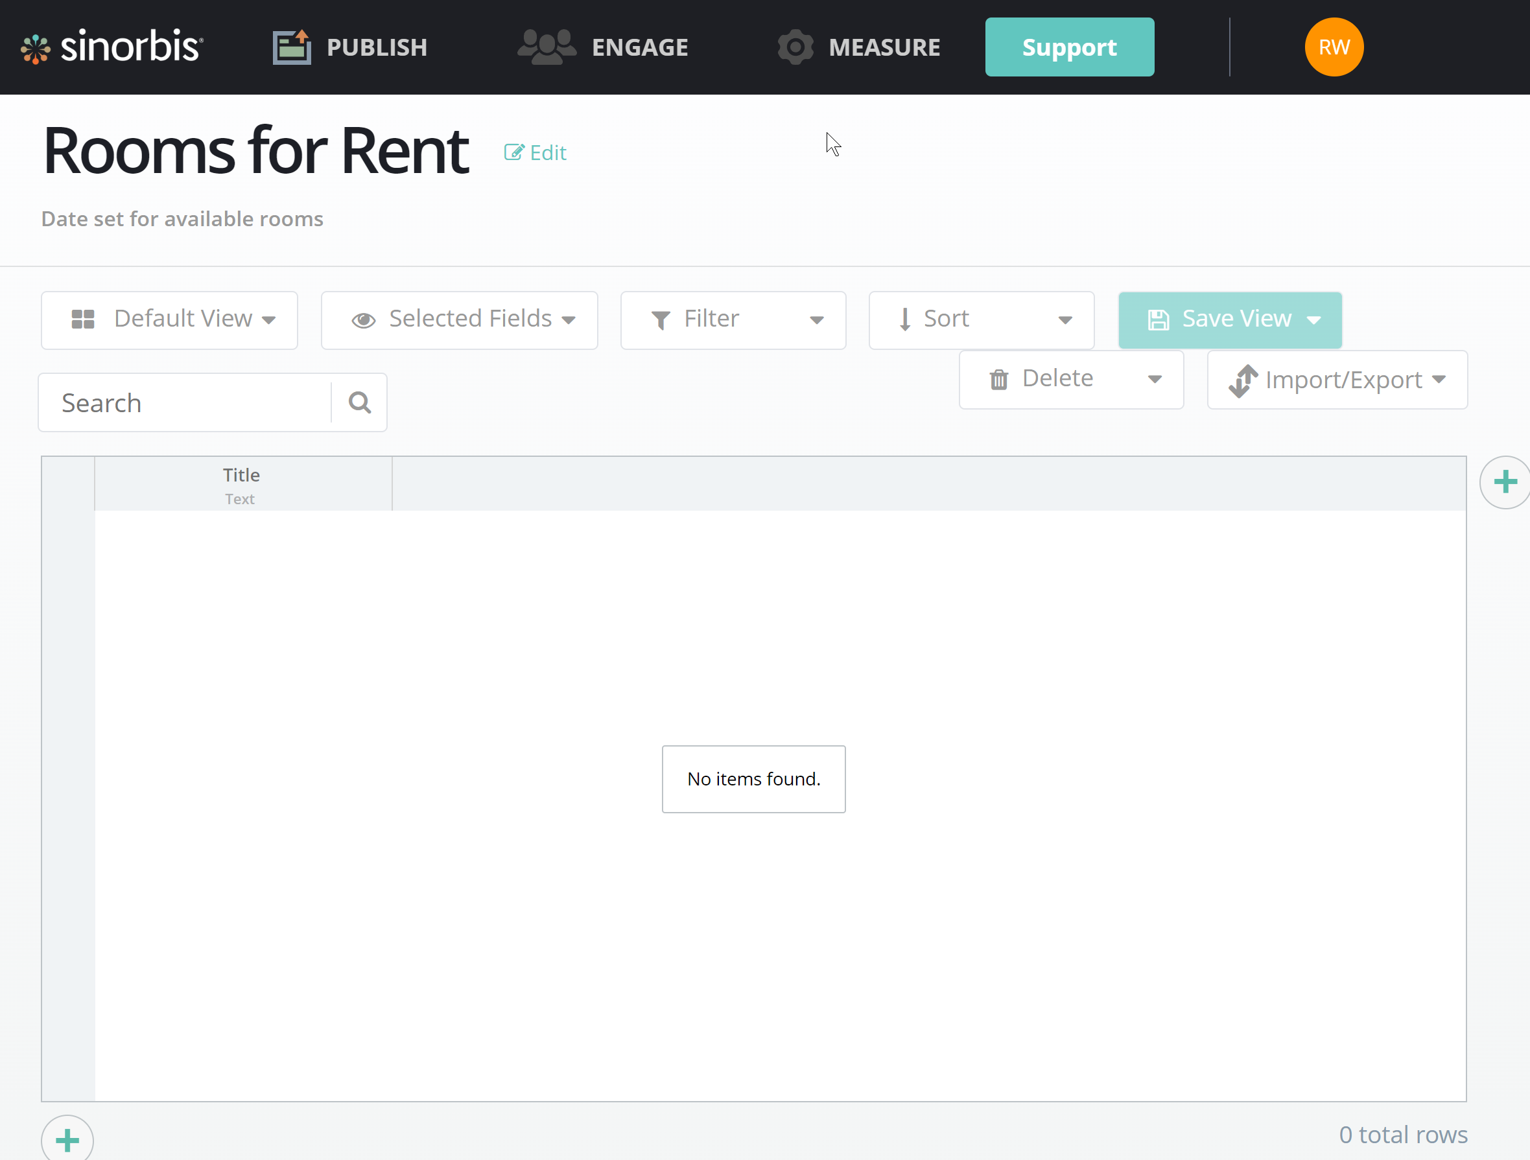Open the Default View dropdown arrow
The width and height of the screenshot is (1530, 1160).
tap(269, 320)
